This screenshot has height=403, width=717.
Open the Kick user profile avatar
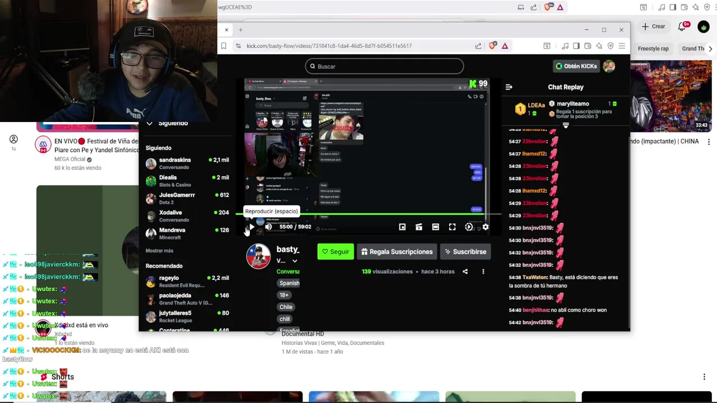point(609,66)
